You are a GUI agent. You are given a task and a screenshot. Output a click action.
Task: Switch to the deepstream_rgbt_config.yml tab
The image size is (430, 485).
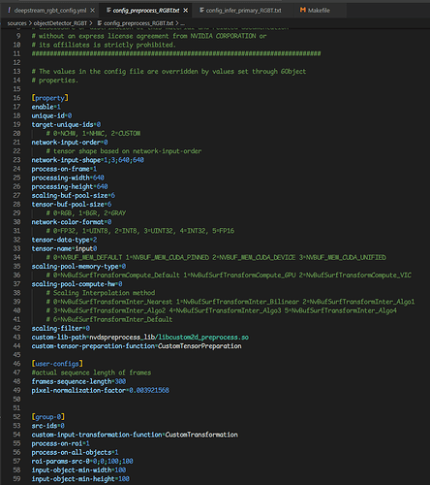coord(50,11)
